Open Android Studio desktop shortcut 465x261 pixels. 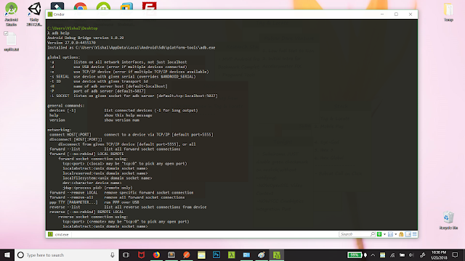click(12, 14)
